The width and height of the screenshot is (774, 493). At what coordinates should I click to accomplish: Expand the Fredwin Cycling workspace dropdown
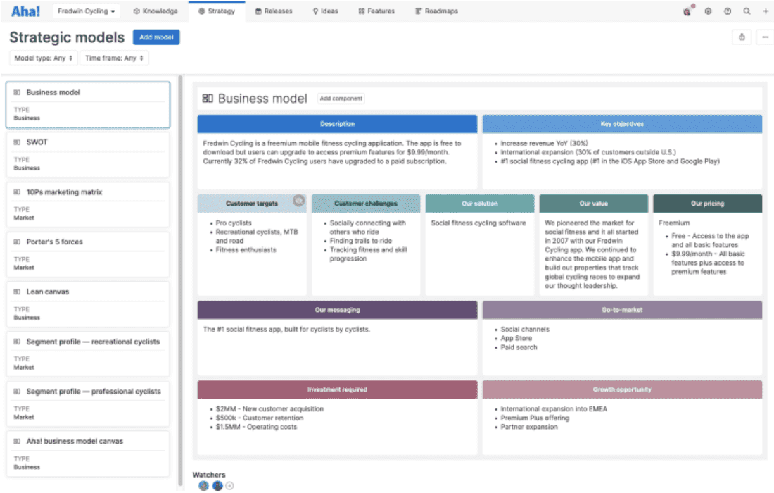pyautogui.click(x=87, y=11)
